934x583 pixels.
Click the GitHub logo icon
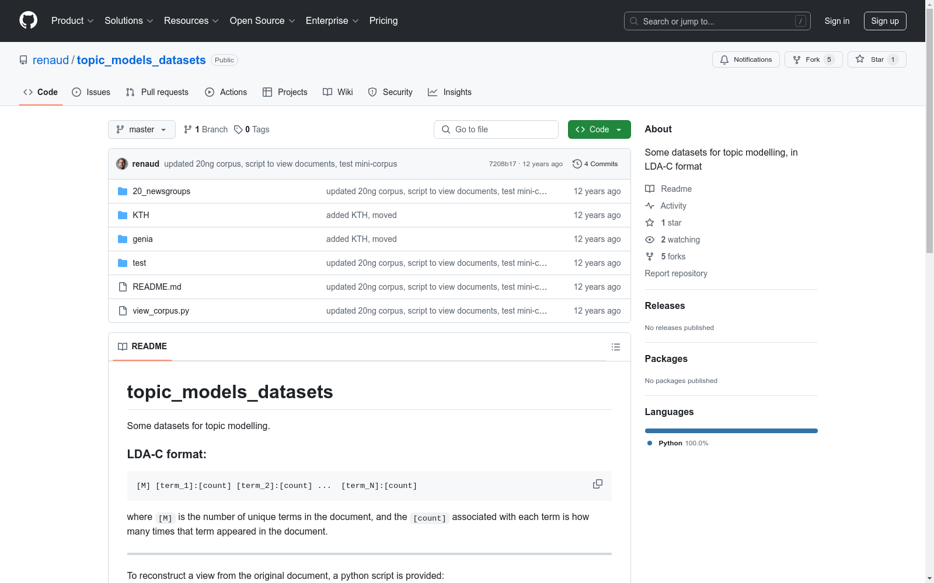[x=28, y=20]
